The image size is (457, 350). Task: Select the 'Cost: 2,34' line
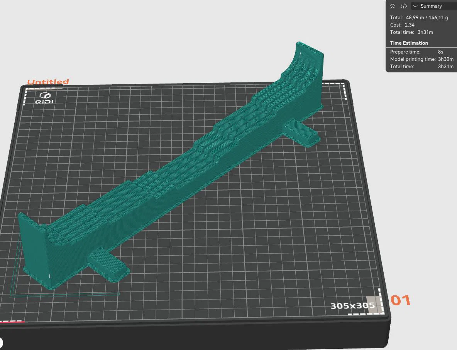click(x=402, y=25)
